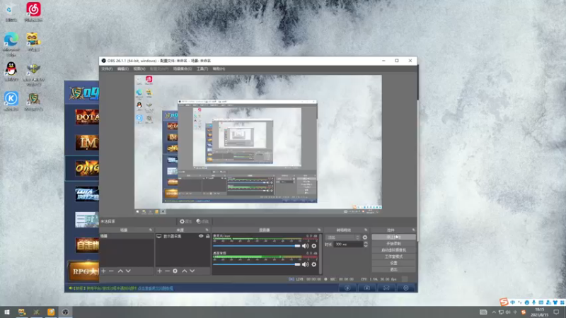Viewport: 566px width, 318px height.
Task: Pop out the Controls dock panel
Action: 414,230
